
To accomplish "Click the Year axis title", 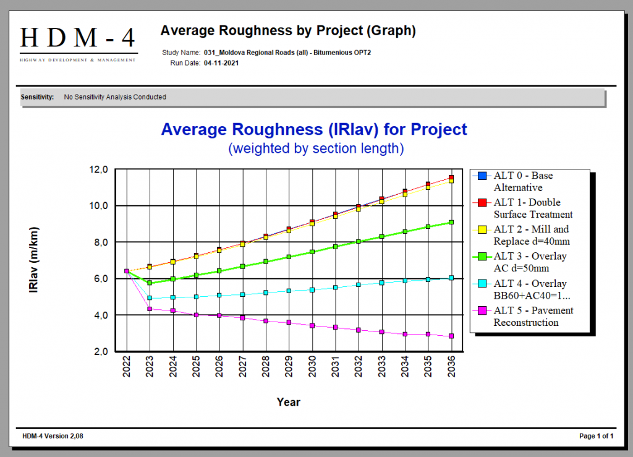I will point(288,402).
